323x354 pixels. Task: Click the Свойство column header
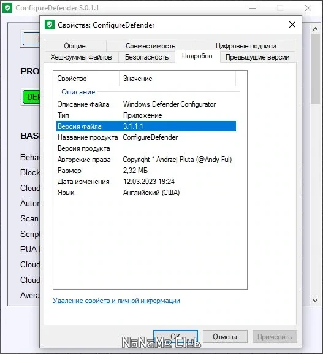[x=86, y=79]
